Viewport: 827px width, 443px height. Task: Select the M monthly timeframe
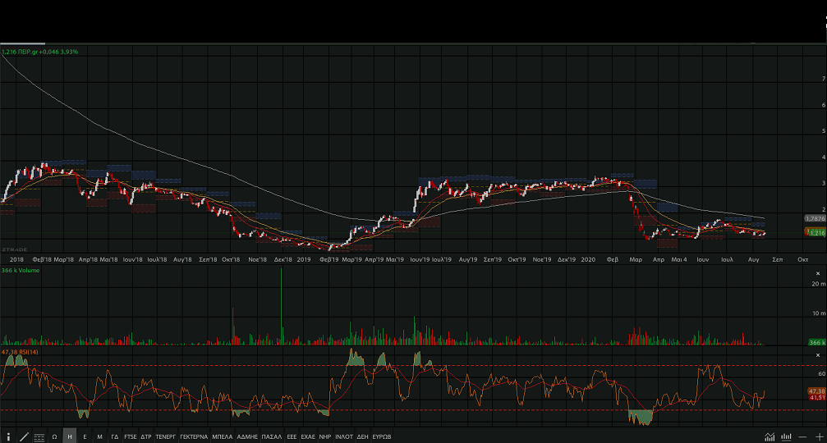(x=99, y=436)
